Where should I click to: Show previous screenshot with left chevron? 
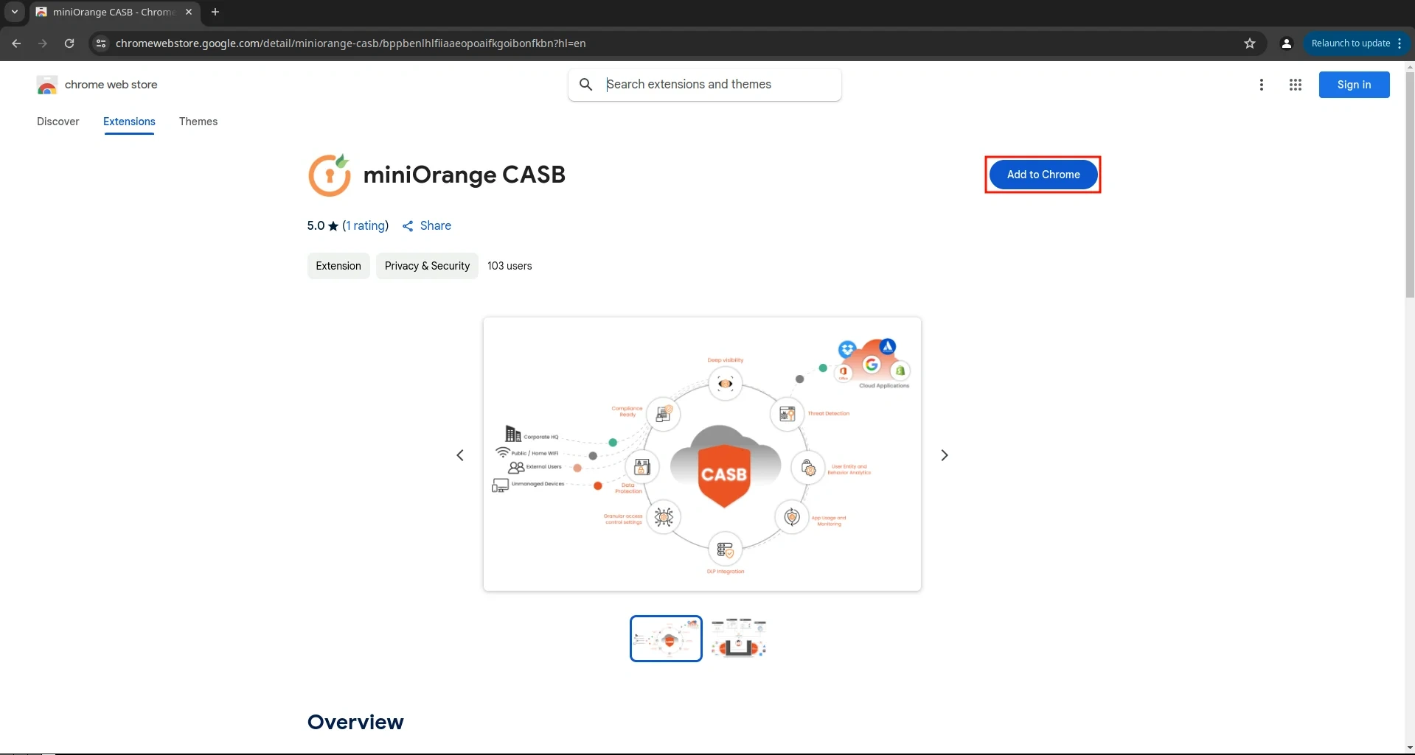460,455
